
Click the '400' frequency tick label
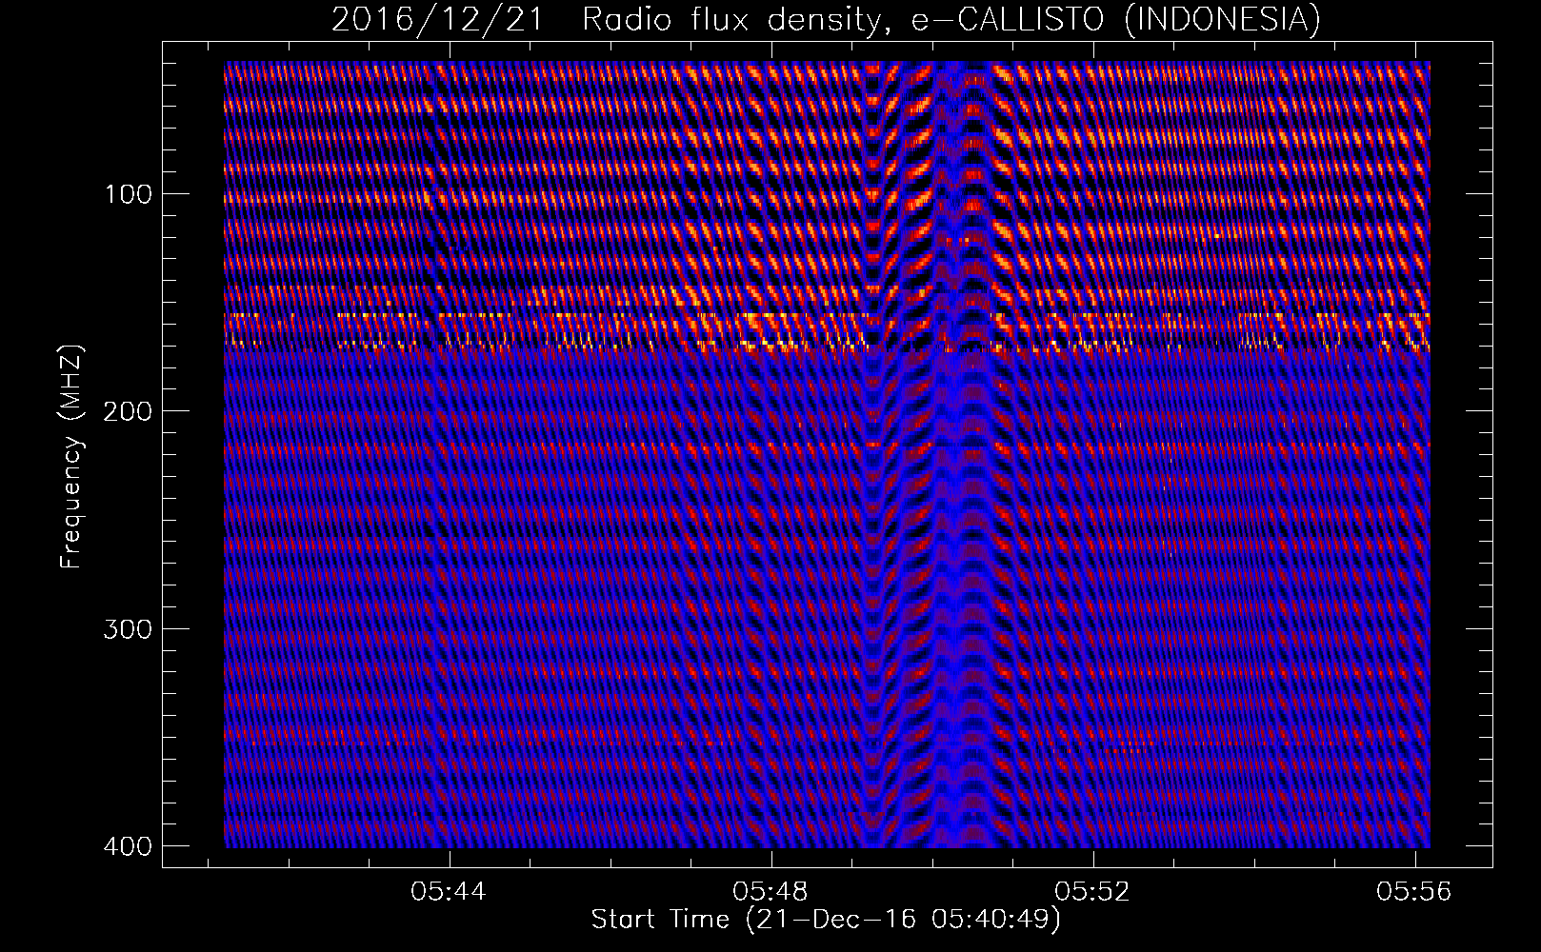coord(127,846)
